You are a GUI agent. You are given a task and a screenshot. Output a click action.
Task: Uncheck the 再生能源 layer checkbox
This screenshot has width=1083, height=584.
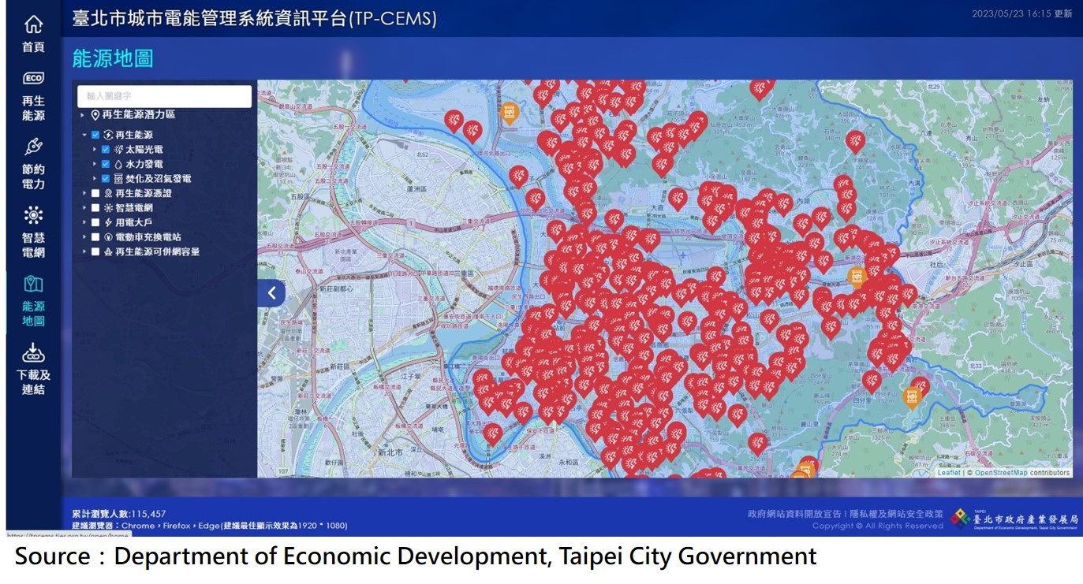[x=95, y=135]
